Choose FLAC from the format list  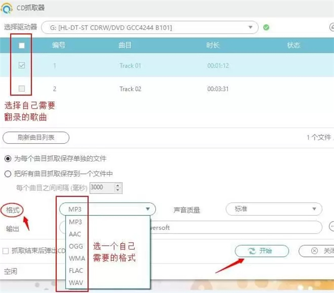pyautogui.click(x=76, y=270)
